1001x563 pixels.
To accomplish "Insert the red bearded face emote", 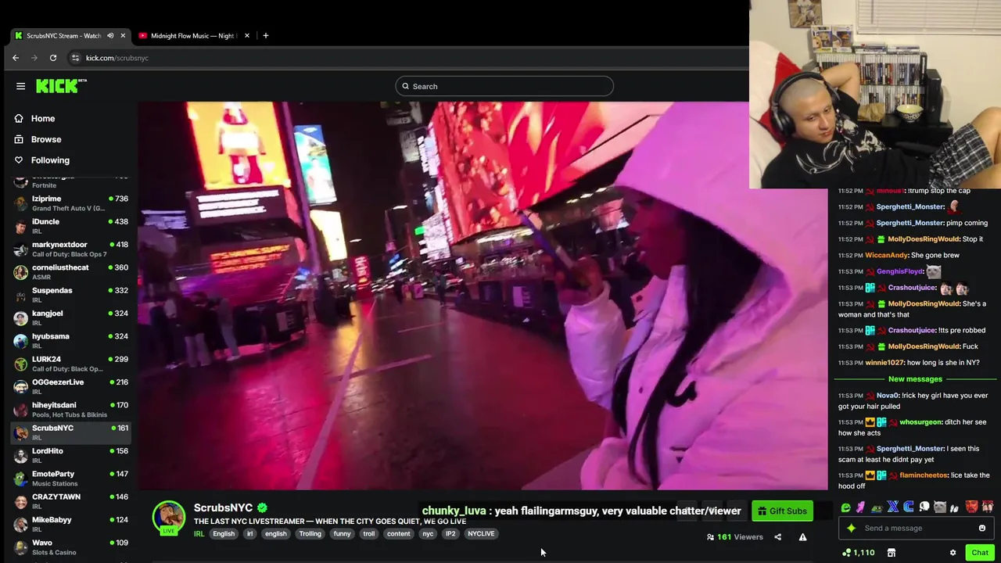I will [971, 507].
